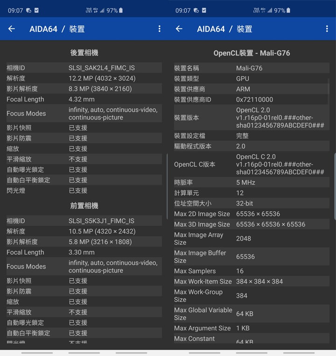The image size is (336, 356).
Task: Tap the signal strength icon in the left status bar
Action: coord(102,10)
